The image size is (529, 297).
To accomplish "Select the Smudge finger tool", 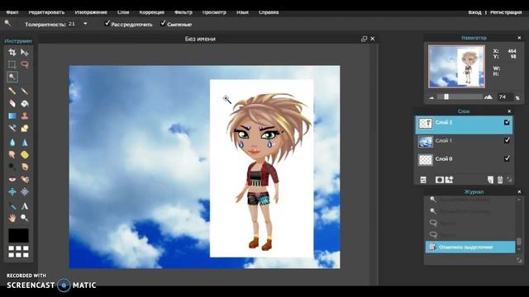I will (12, 154).
